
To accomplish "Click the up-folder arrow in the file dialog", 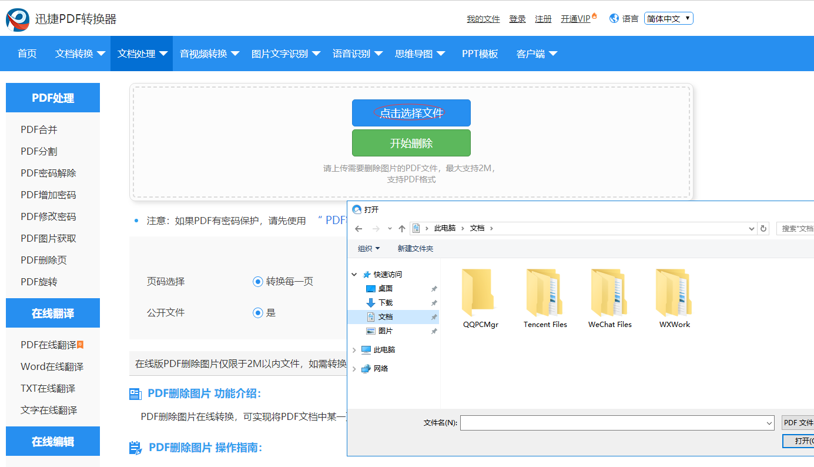I will pos(402,228).
